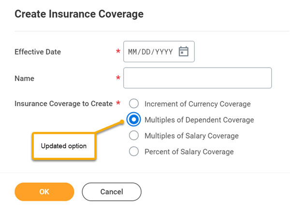Click the 'Create Insurance Coverage' dialog title

pyautogui.click(x=79, y=14)
